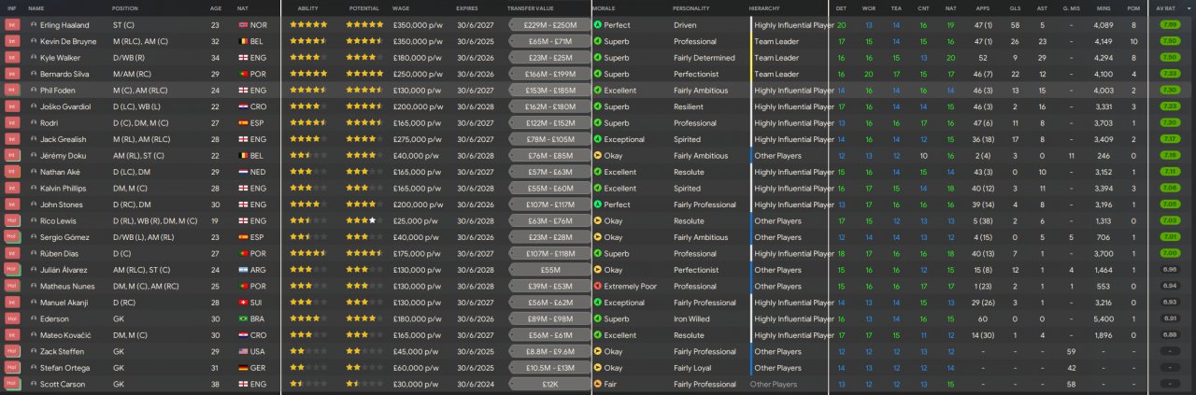Viewport: 1196px width, 395px height.
Task: Click the Norway flag for Haaland
Action: (x=244, y=25)
